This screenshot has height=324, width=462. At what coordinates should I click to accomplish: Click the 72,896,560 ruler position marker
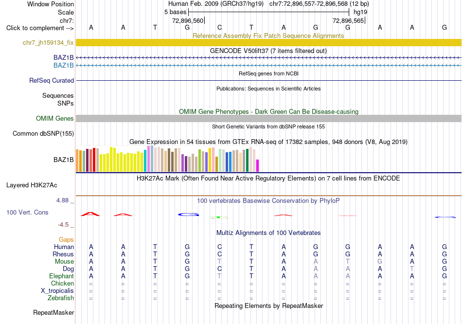[188, 20]
